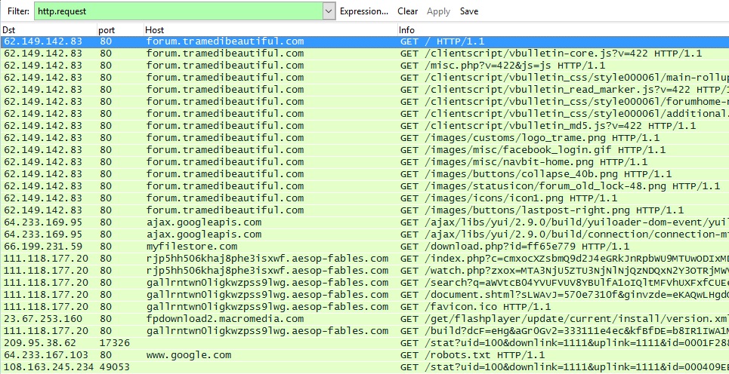Select the lastpost-right.png request row
729x374 pixels.
[364, 210]
